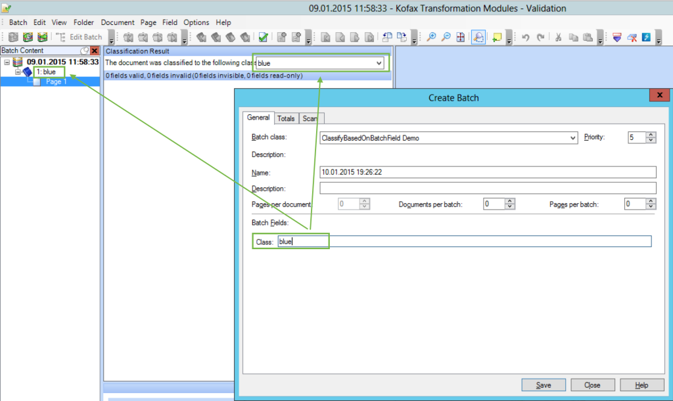673x401 pixels.
Task: Click the Zoom In magnifier icon
Action: pyautogui.click(x=431, y=37)
